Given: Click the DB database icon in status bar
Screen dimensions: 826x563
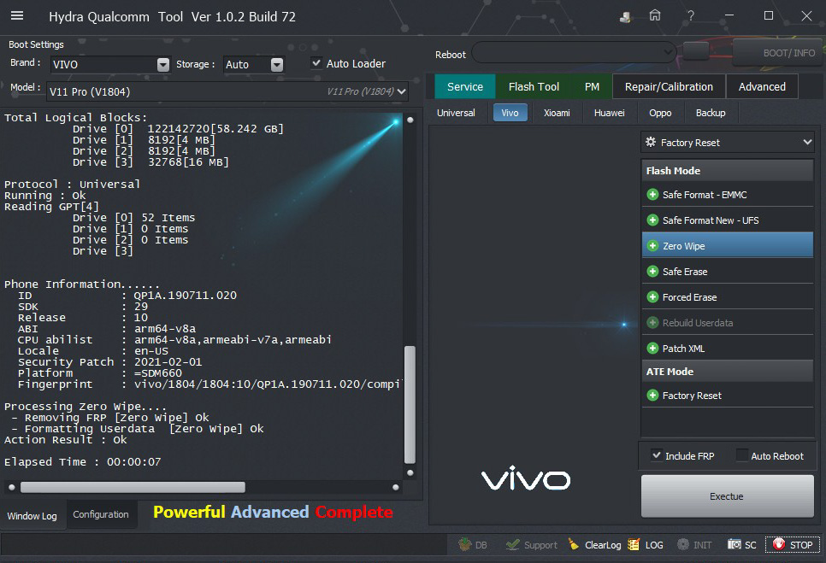Looking at the screenshot, I should (x=464, y=544).
